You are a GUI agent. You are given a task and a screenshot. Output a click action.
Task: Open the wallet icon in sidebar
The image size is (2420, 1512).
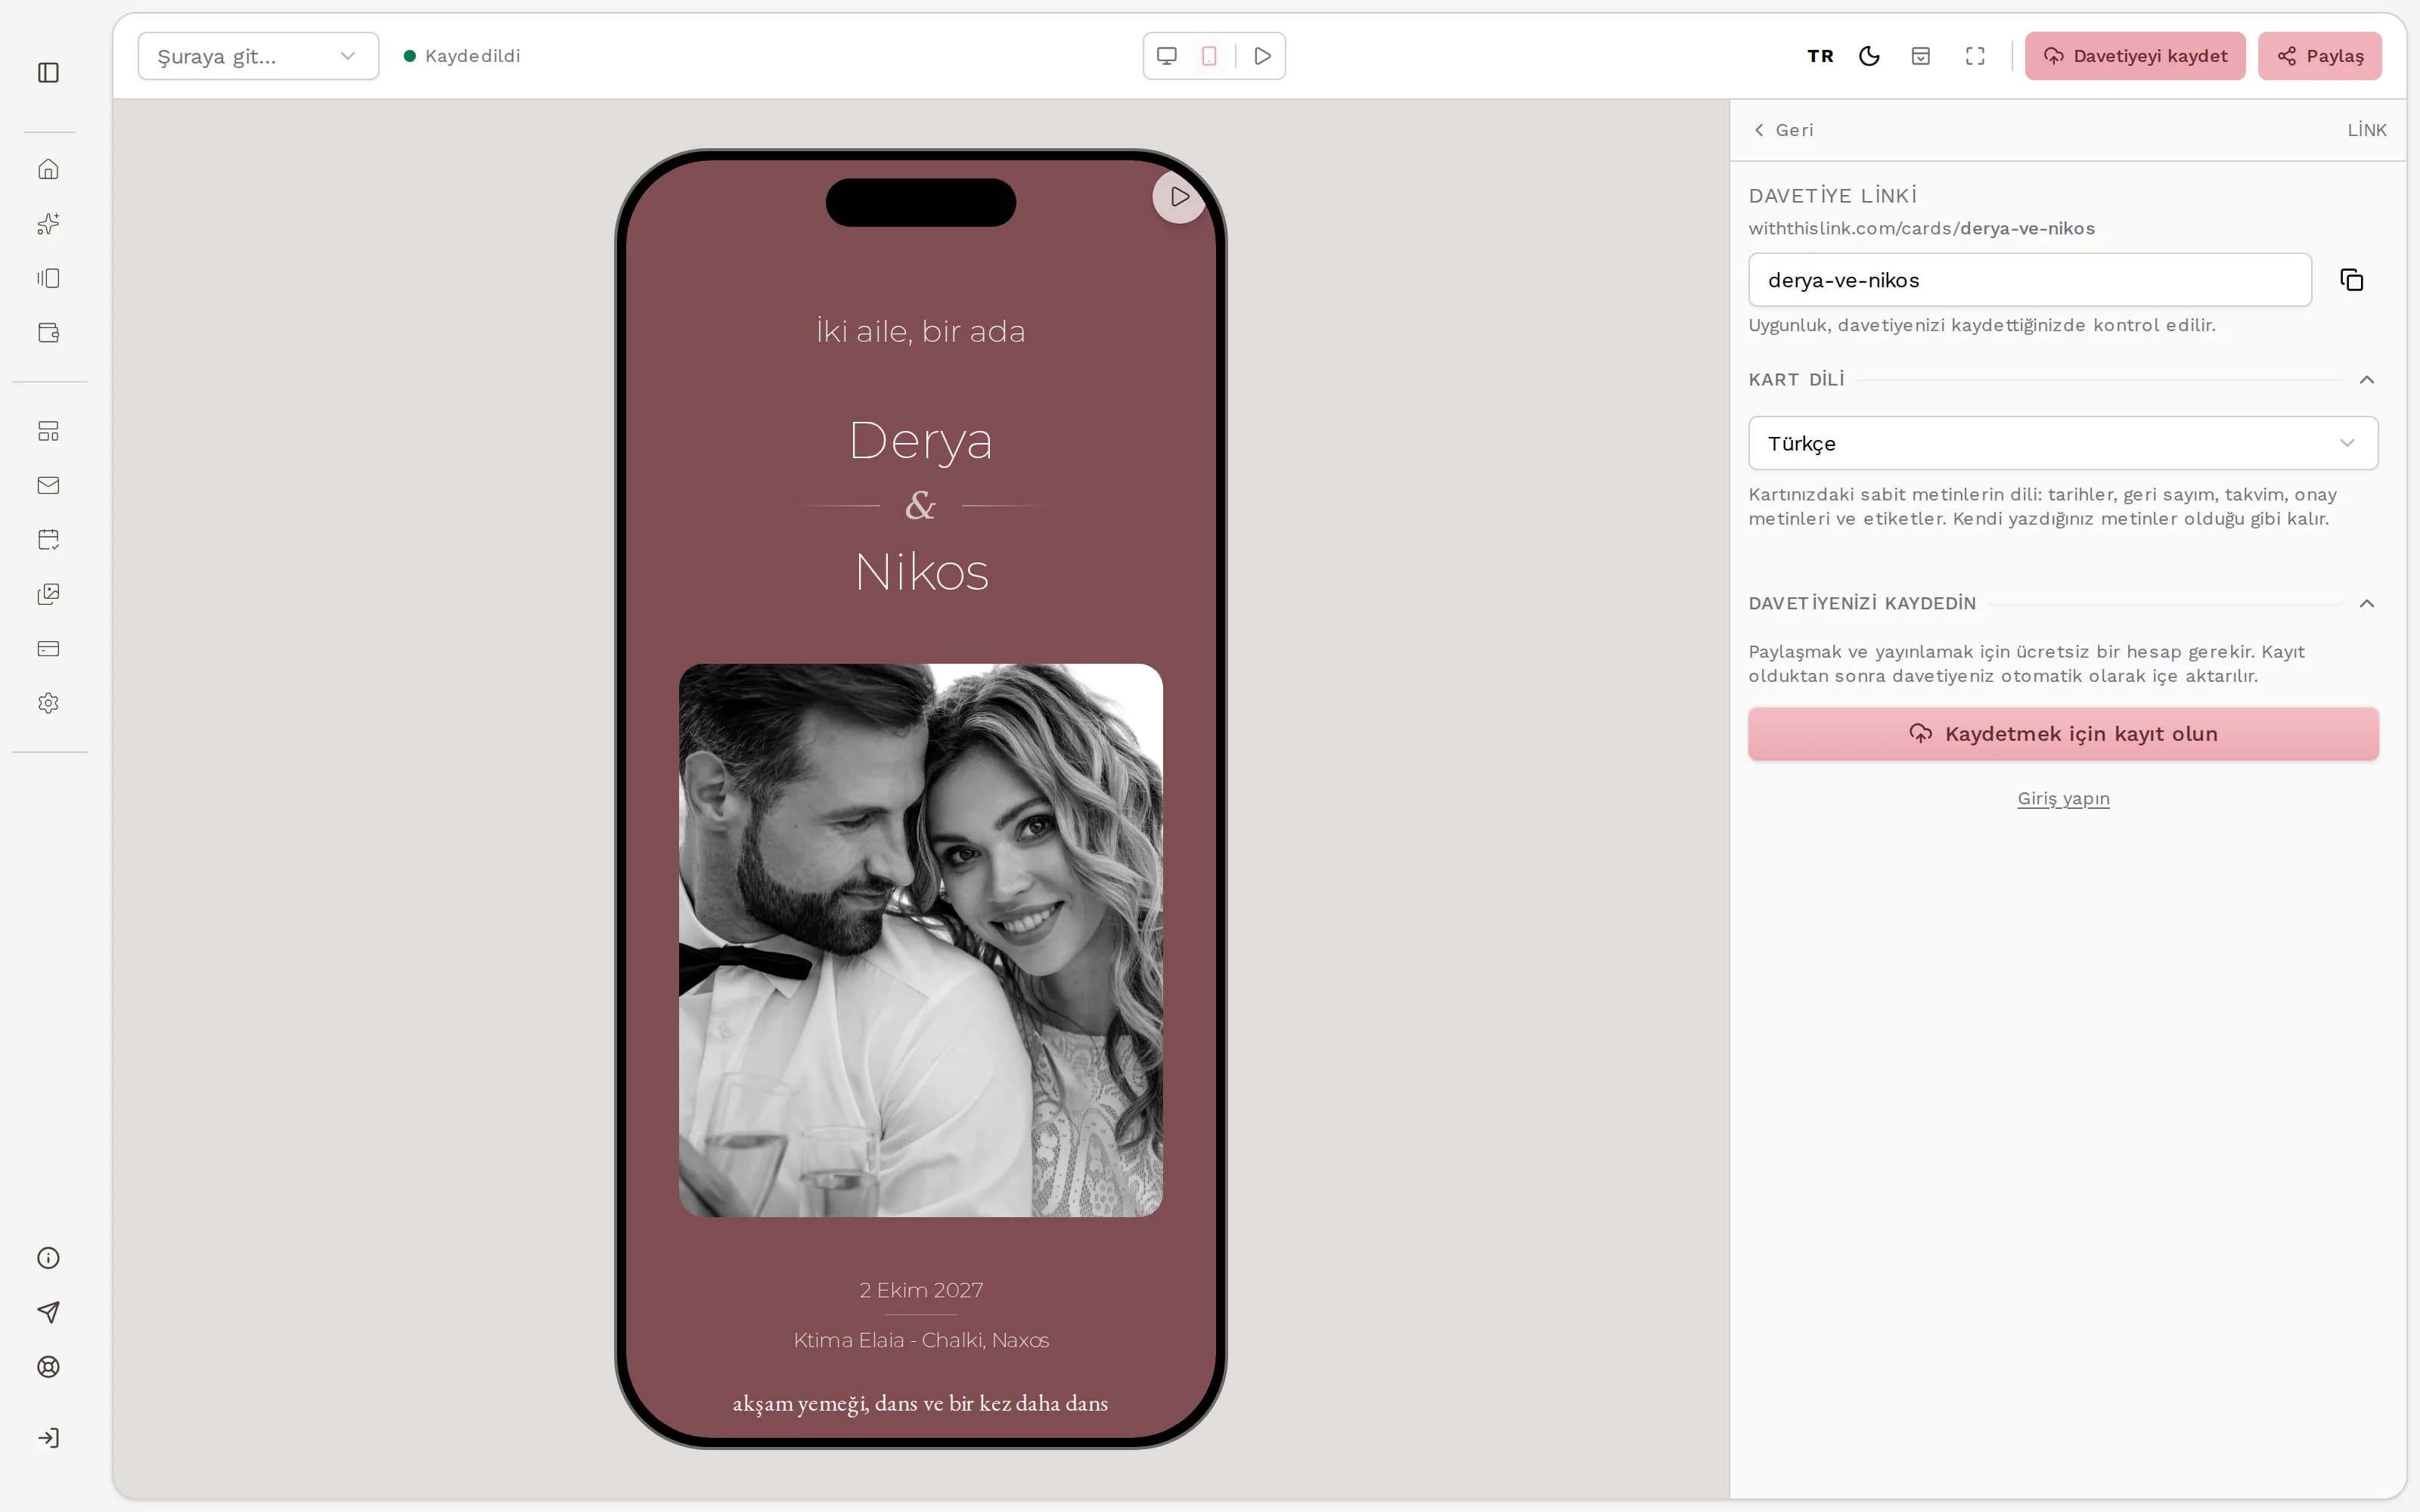(x=48, y=333)
